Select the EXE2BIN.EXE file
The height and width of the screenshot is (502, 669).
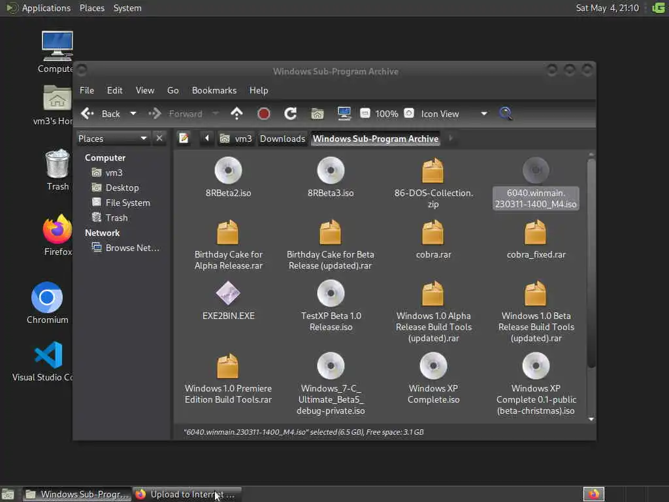coord(228,300)
